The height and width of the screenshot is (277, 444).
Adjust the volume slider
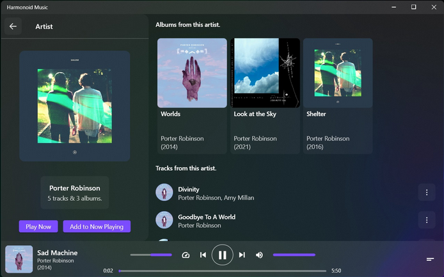294,255
